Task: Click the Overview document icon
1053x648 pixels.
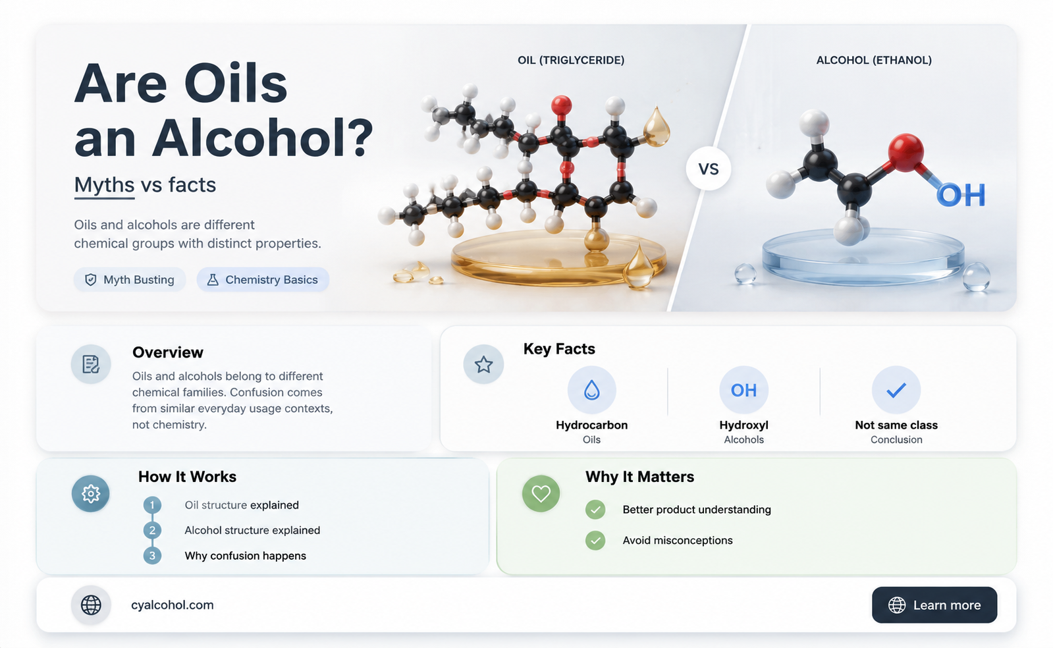Action: point(91,364)
